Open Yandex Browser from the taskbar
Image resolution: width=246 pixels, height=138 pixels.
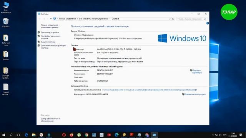pos(41,135)
